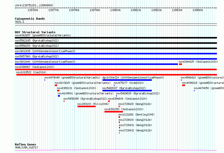
Task: Click esv3602440 1000GenomesConsortiumPhase3 label
Action: pos(45,62)
